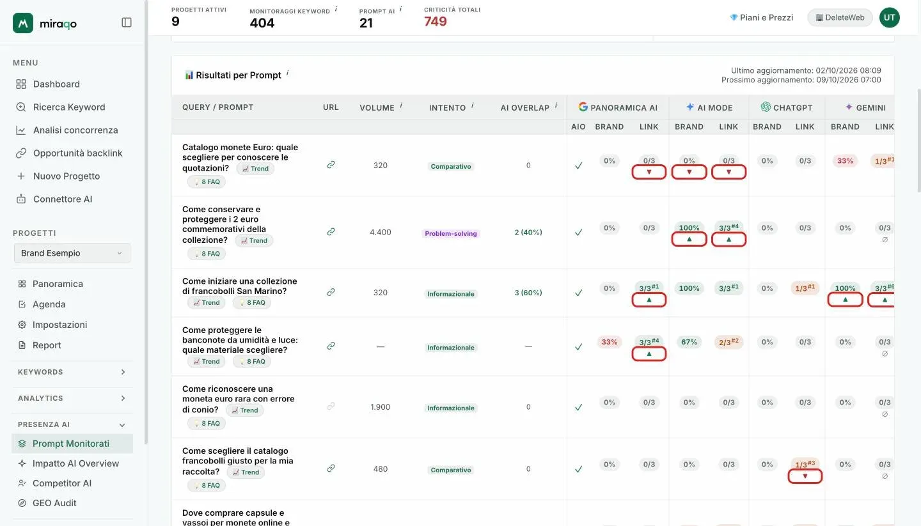
Task: Click the miraqo logo icon
Action: [23, 23]
